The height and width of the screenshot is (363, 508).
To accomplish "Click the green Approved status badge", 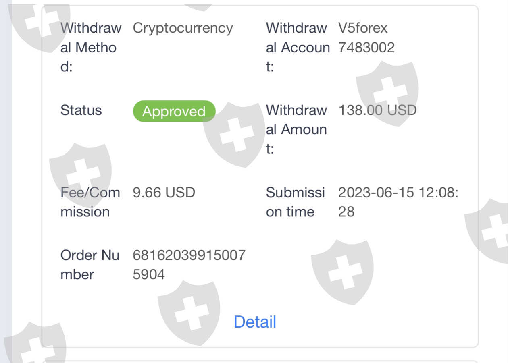I will tap(174, 111).
